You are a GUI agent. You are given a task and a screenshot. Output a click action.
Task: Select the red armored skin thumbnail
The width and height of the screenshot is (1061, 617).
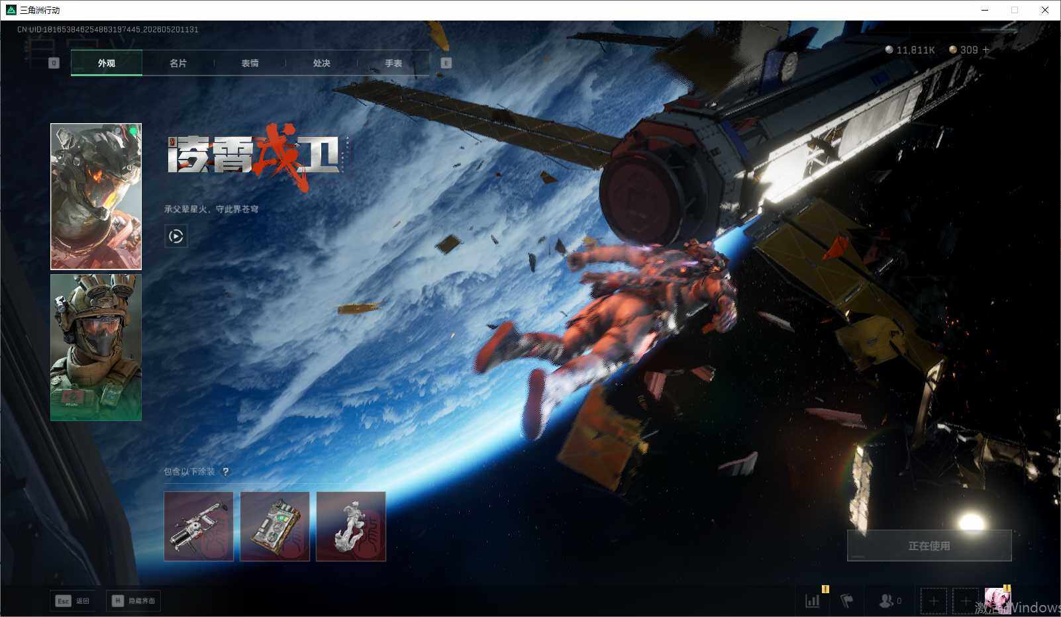pos(96,197)
